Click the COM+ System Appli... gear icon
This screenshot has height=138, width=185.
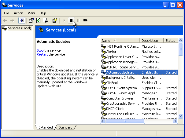(103, 93)
